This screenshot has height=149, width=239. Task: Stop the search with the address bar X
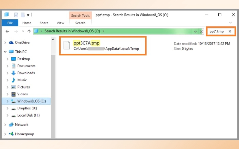click(201, 32)
